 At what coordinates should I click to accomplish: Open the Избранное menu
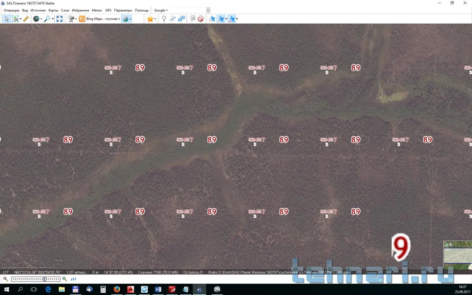pos(80,10)
